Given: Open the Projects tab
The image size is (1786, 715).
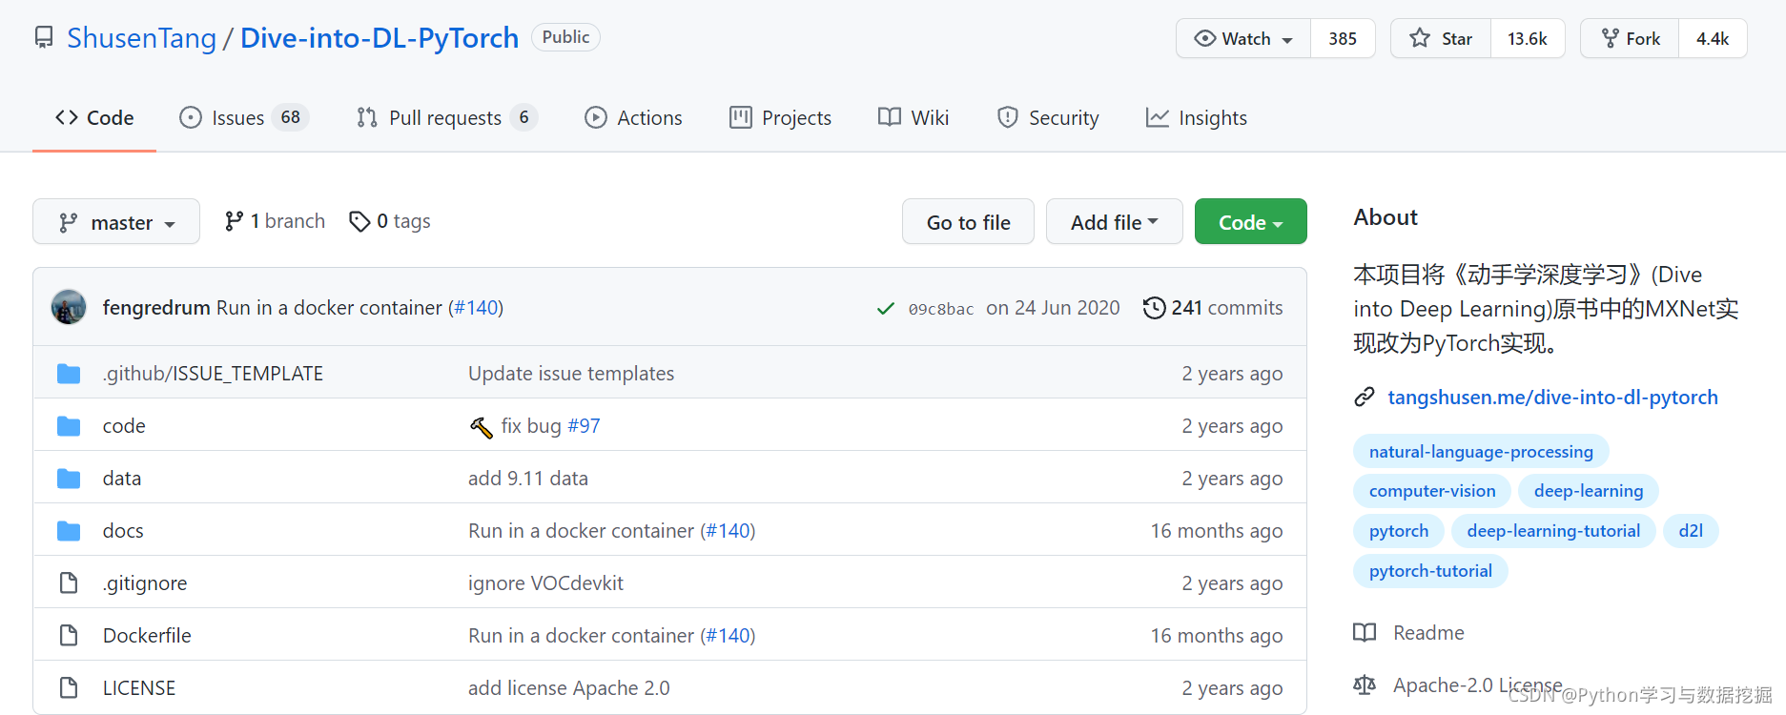Looking at the screenshot, I should 780,117.
